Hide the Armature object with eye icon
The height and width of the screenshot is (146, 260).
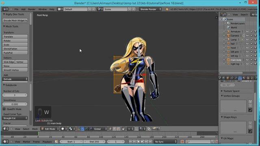click(247, 32)
